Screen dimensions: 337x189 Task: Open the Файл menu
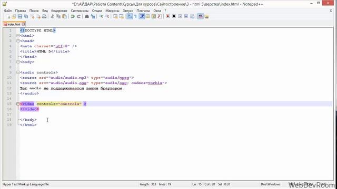point(8,10)
